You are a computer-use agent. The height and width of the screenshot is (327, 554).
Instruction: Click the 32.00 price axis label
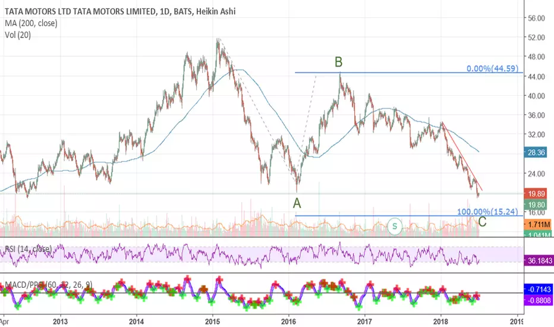coord(536,135)
